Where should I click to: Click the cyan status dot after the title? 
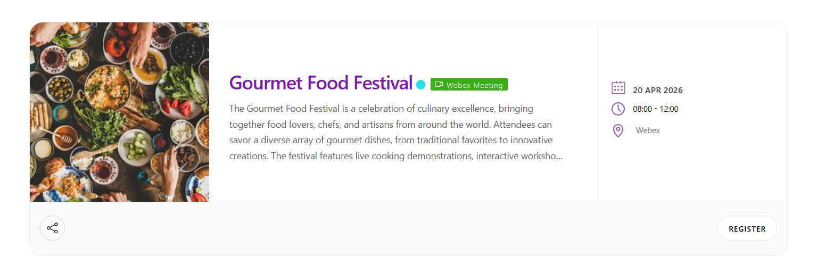click(420, 85)
